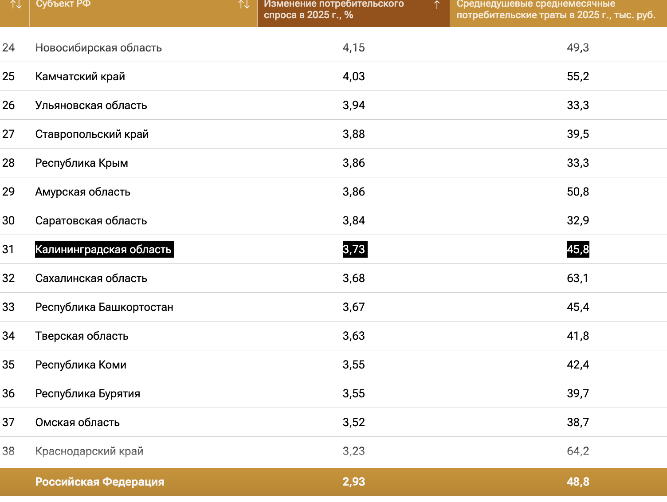Click rank number 37 for Омская область
This screenshot has height=502, width=667.
(8, 422)
